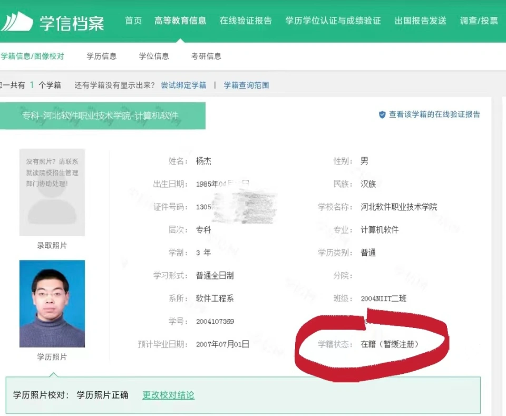
Task: Switch to 学籍信息/图像校对 tab
Action: [x=32, y=56]
